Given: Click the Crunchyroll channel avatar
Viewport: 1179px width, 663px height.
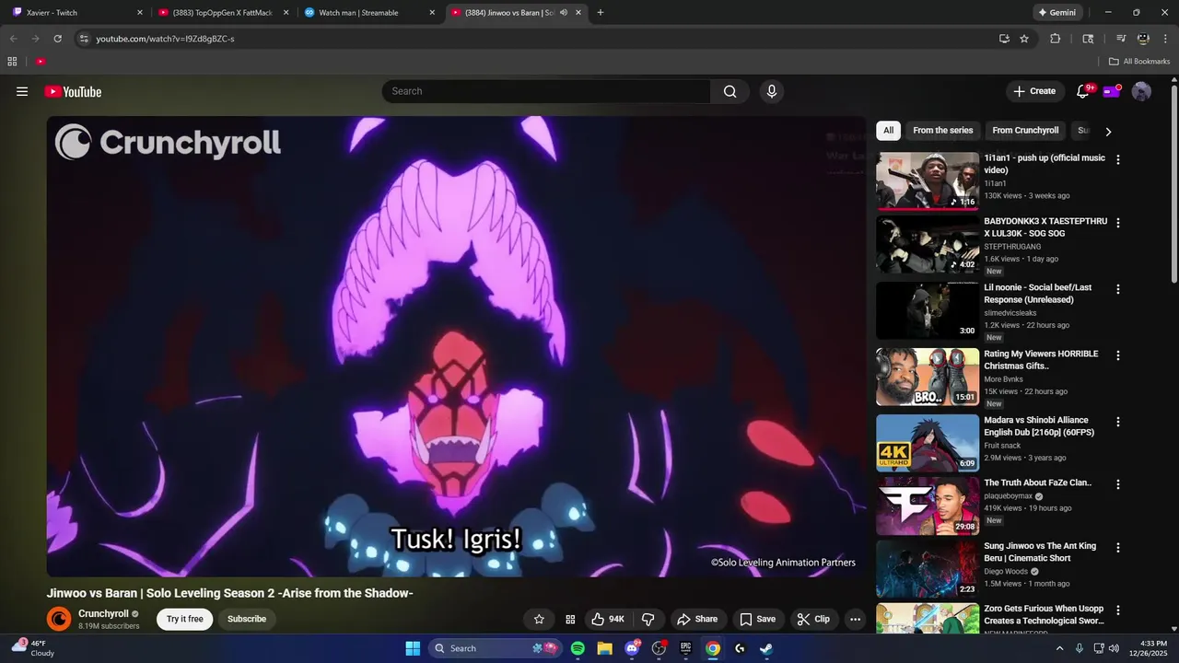Looking at the screenshot, I should click(x=59, y=619).
